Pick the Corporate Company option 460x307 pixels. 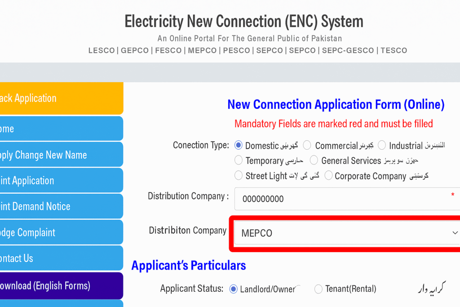pos(328,175)
